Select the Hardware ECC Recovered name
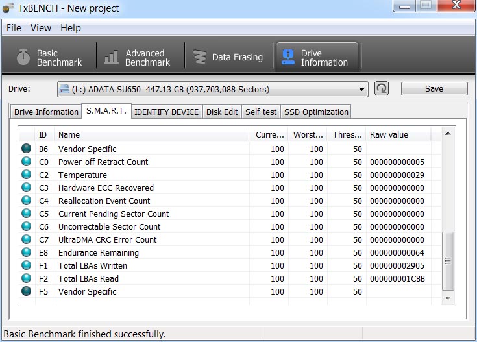Image resolution: width=477 pixels, height=342 pixels. [x=106, y=188]
